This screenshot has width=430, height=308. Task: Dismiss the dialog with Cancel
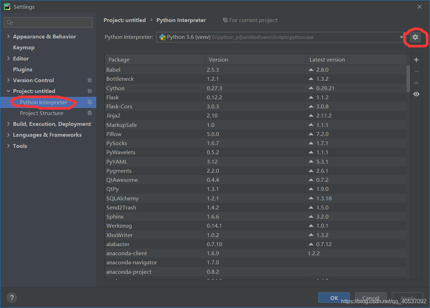coord(371,298)
